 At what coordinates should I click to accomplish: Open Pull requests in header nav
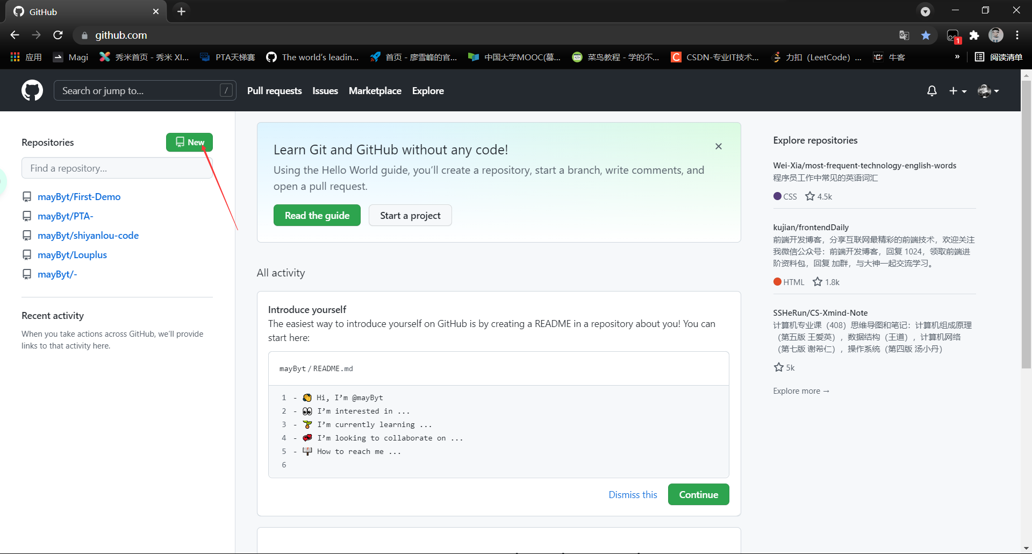point(274,91)
